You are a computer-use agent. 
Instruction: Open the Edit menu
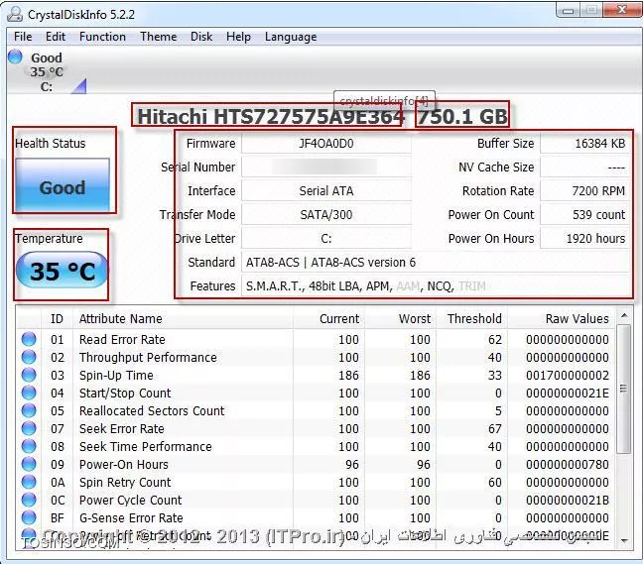point(56,37)
